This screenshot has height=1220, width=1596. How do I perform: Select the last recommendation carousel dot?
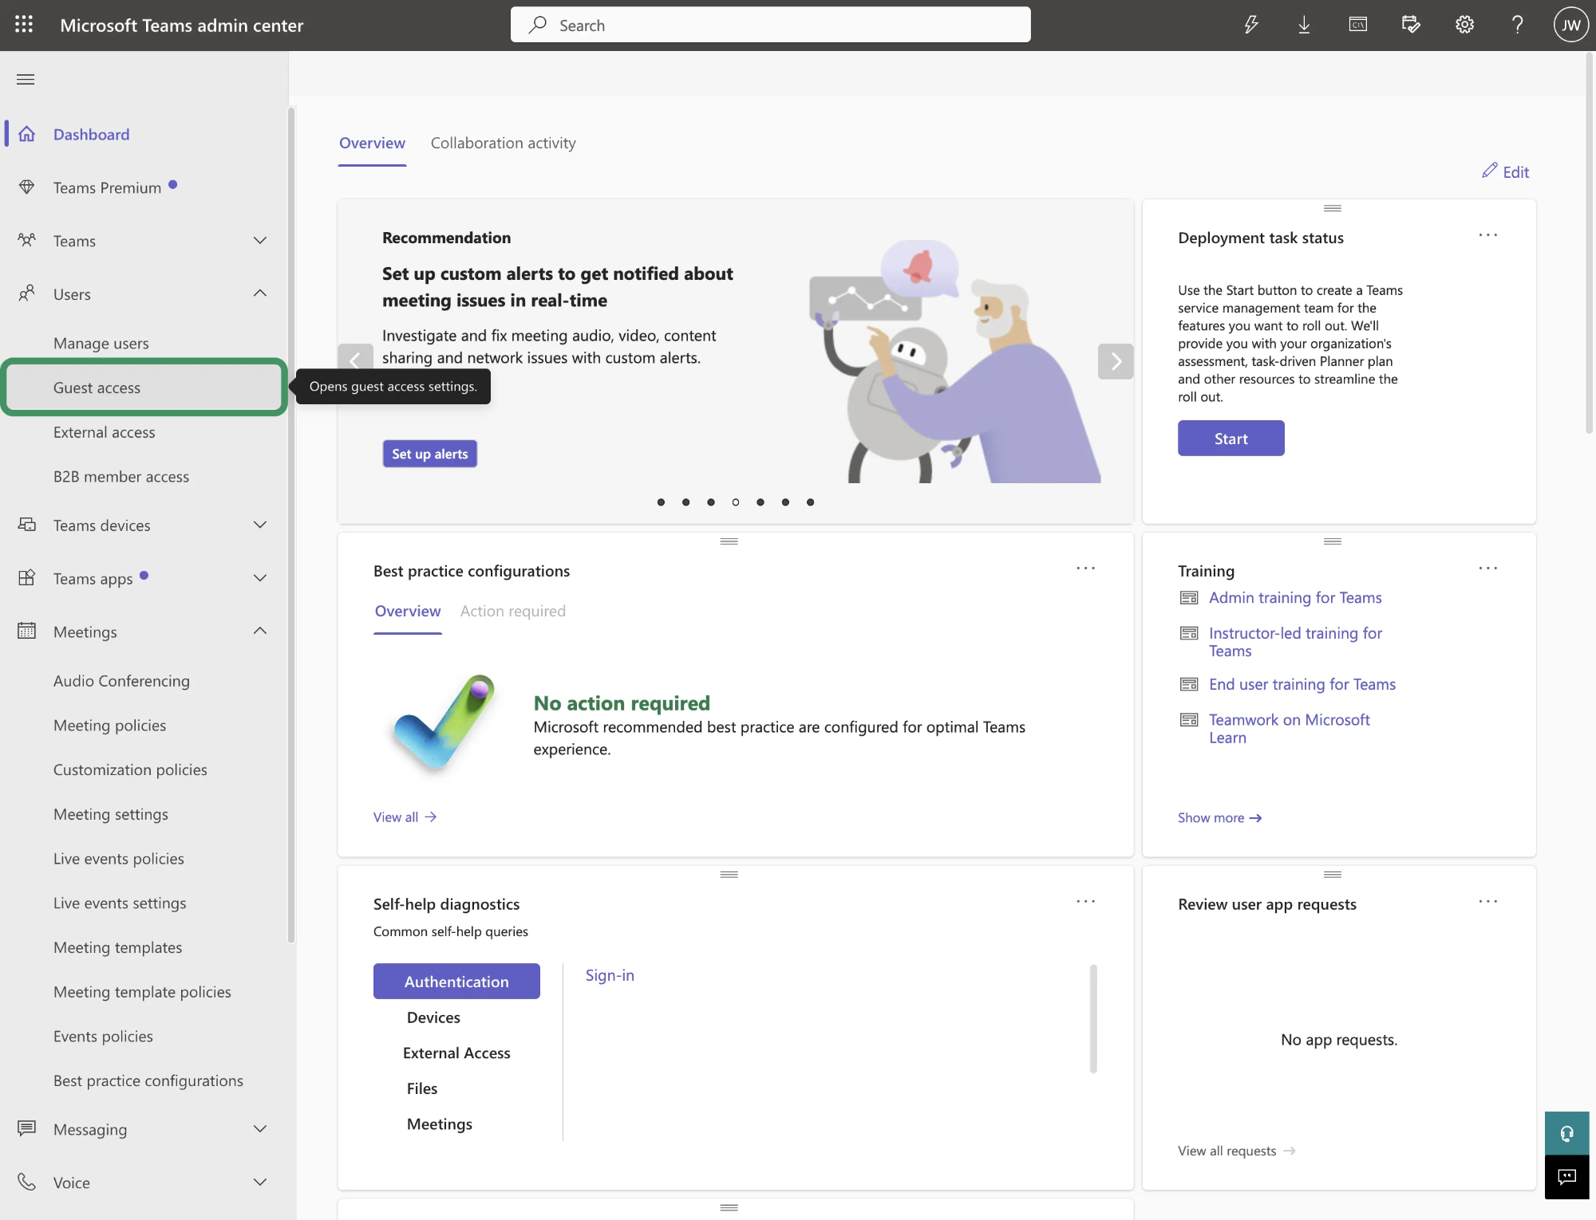pos(810,502)
